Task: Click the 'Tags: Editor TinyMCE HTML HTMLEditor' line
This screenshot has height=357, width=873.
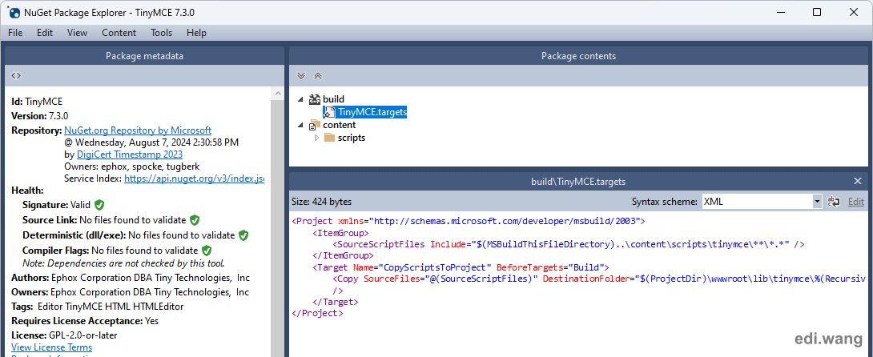Action: pyautogui.click(x=98, y=307)
